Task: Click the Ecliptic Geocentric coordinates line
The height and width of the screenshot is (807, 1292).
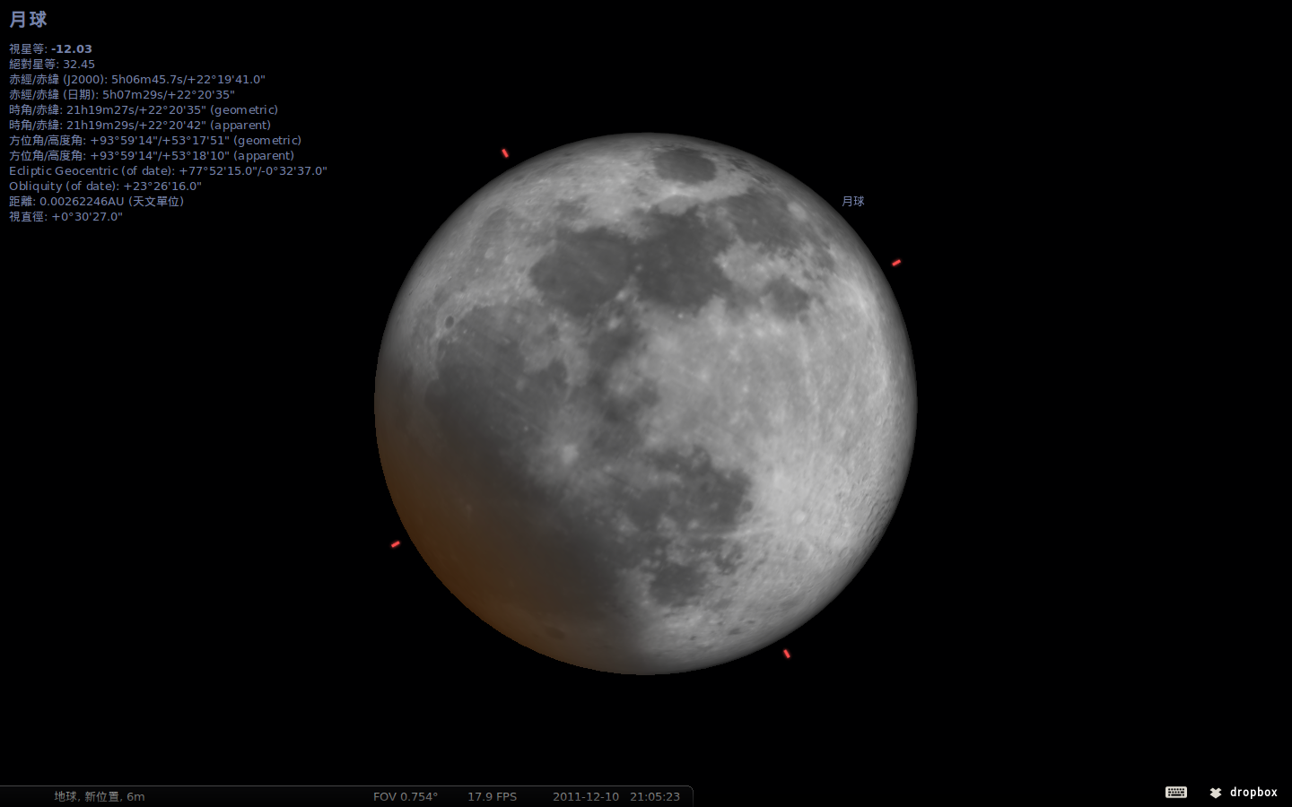Action: (169, 171)
